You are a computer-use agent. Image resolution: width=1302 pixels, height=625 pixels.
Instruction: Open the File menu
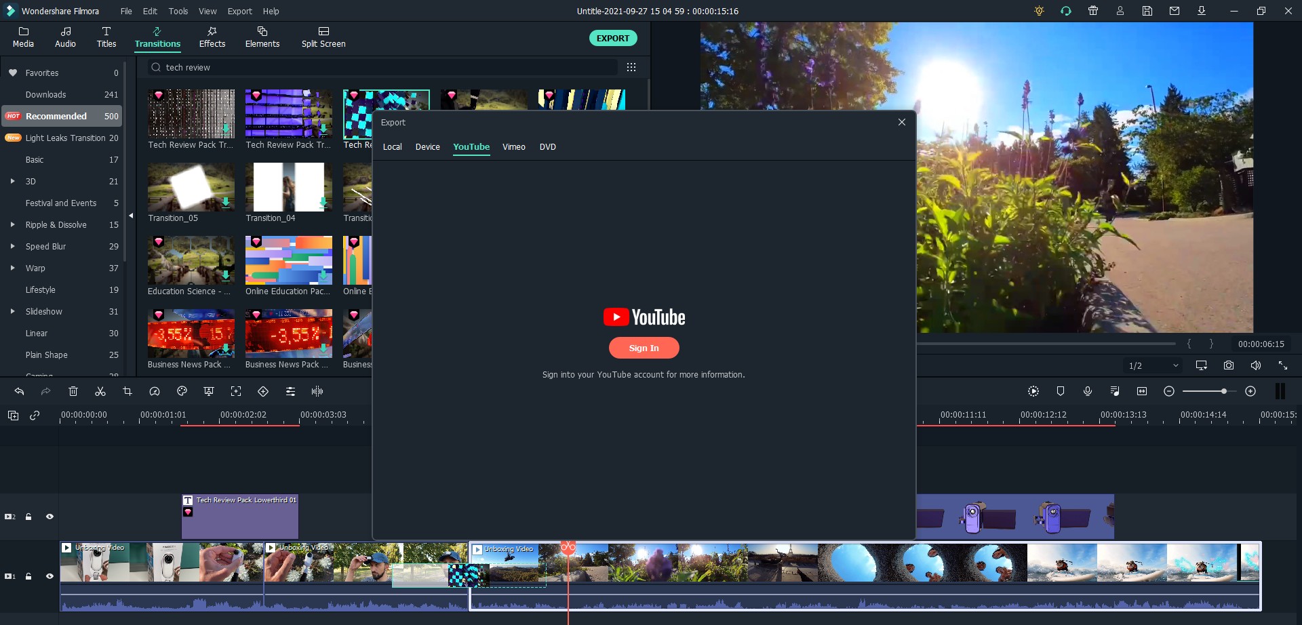click(126, 11)
